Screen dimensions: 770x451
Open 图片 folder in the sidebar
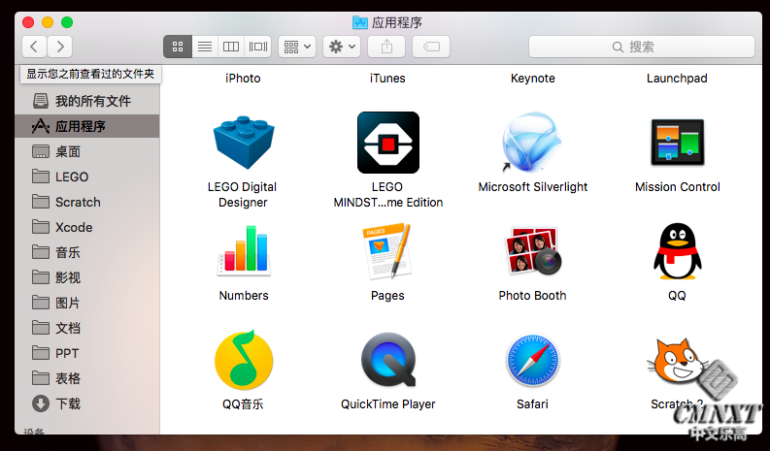(87, 303)
